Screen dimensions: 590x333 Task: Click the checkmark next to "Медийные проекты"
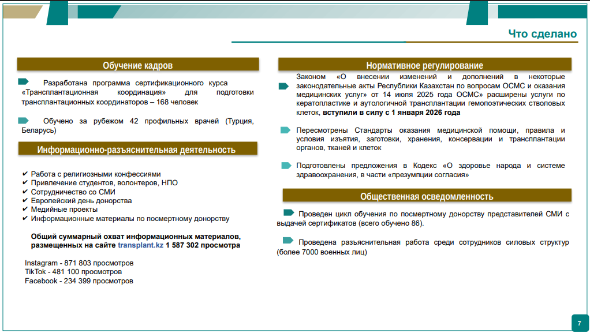coord(25,209)
